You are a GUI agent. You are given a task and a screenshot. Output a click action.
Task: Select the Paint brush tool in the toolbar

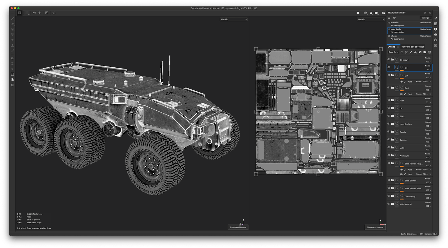[x=12, y=18]
